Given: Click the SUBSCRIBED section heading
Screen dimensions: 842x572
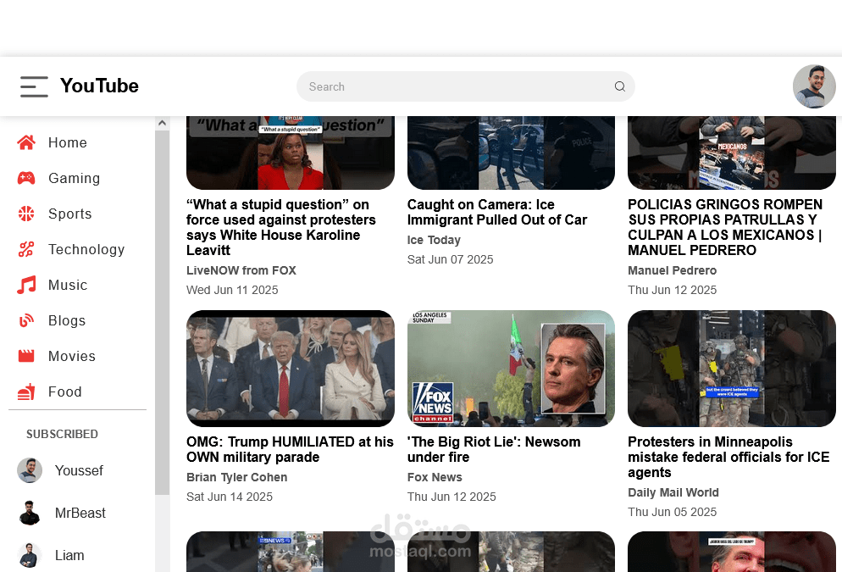Looking at the screenshot, I should click(63, 434).
